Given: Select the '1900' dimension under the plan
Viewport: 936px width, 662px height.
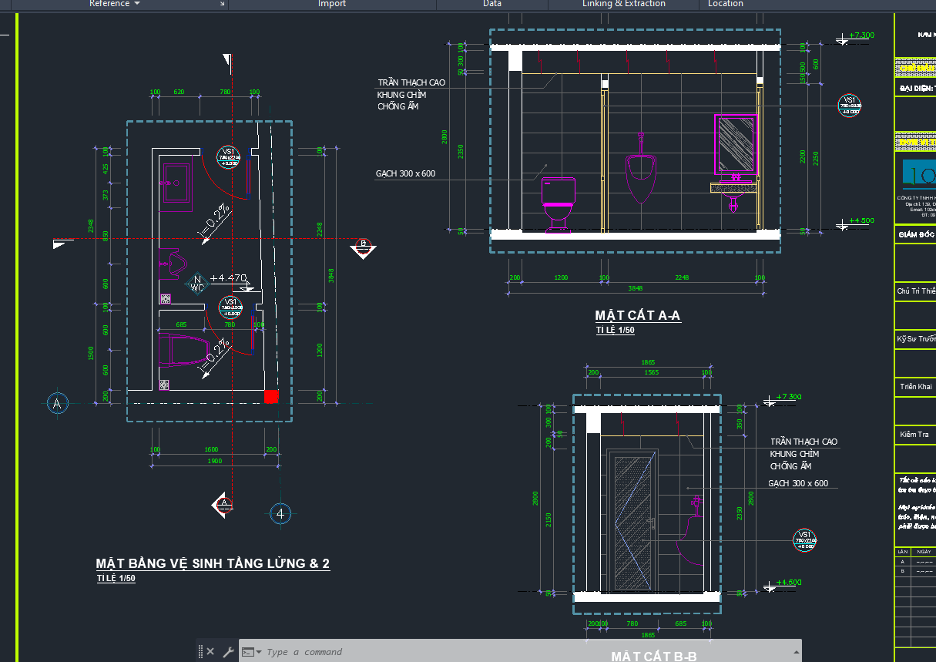Looking at the screenshot, I should click(215, 461).
